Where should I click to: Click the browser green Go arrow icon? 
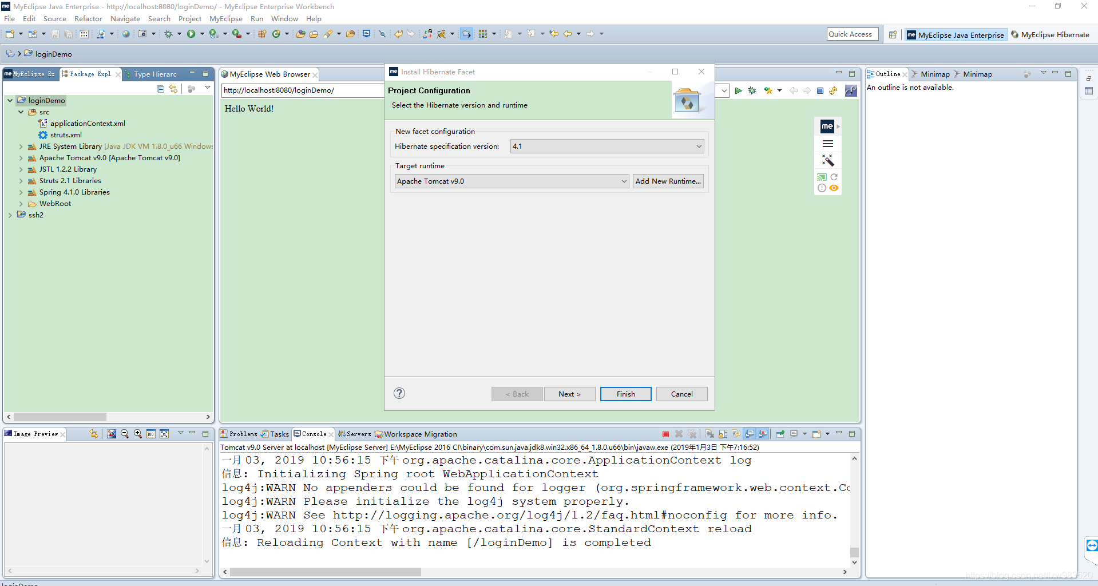(739, 90)
